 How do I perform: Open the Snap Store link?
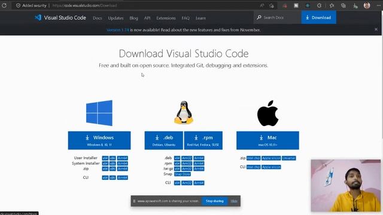tap(183, 174)
